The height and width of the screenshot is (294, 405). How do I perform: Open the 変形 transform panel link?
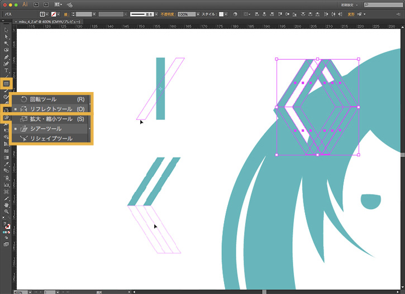(x=351, y=14)
